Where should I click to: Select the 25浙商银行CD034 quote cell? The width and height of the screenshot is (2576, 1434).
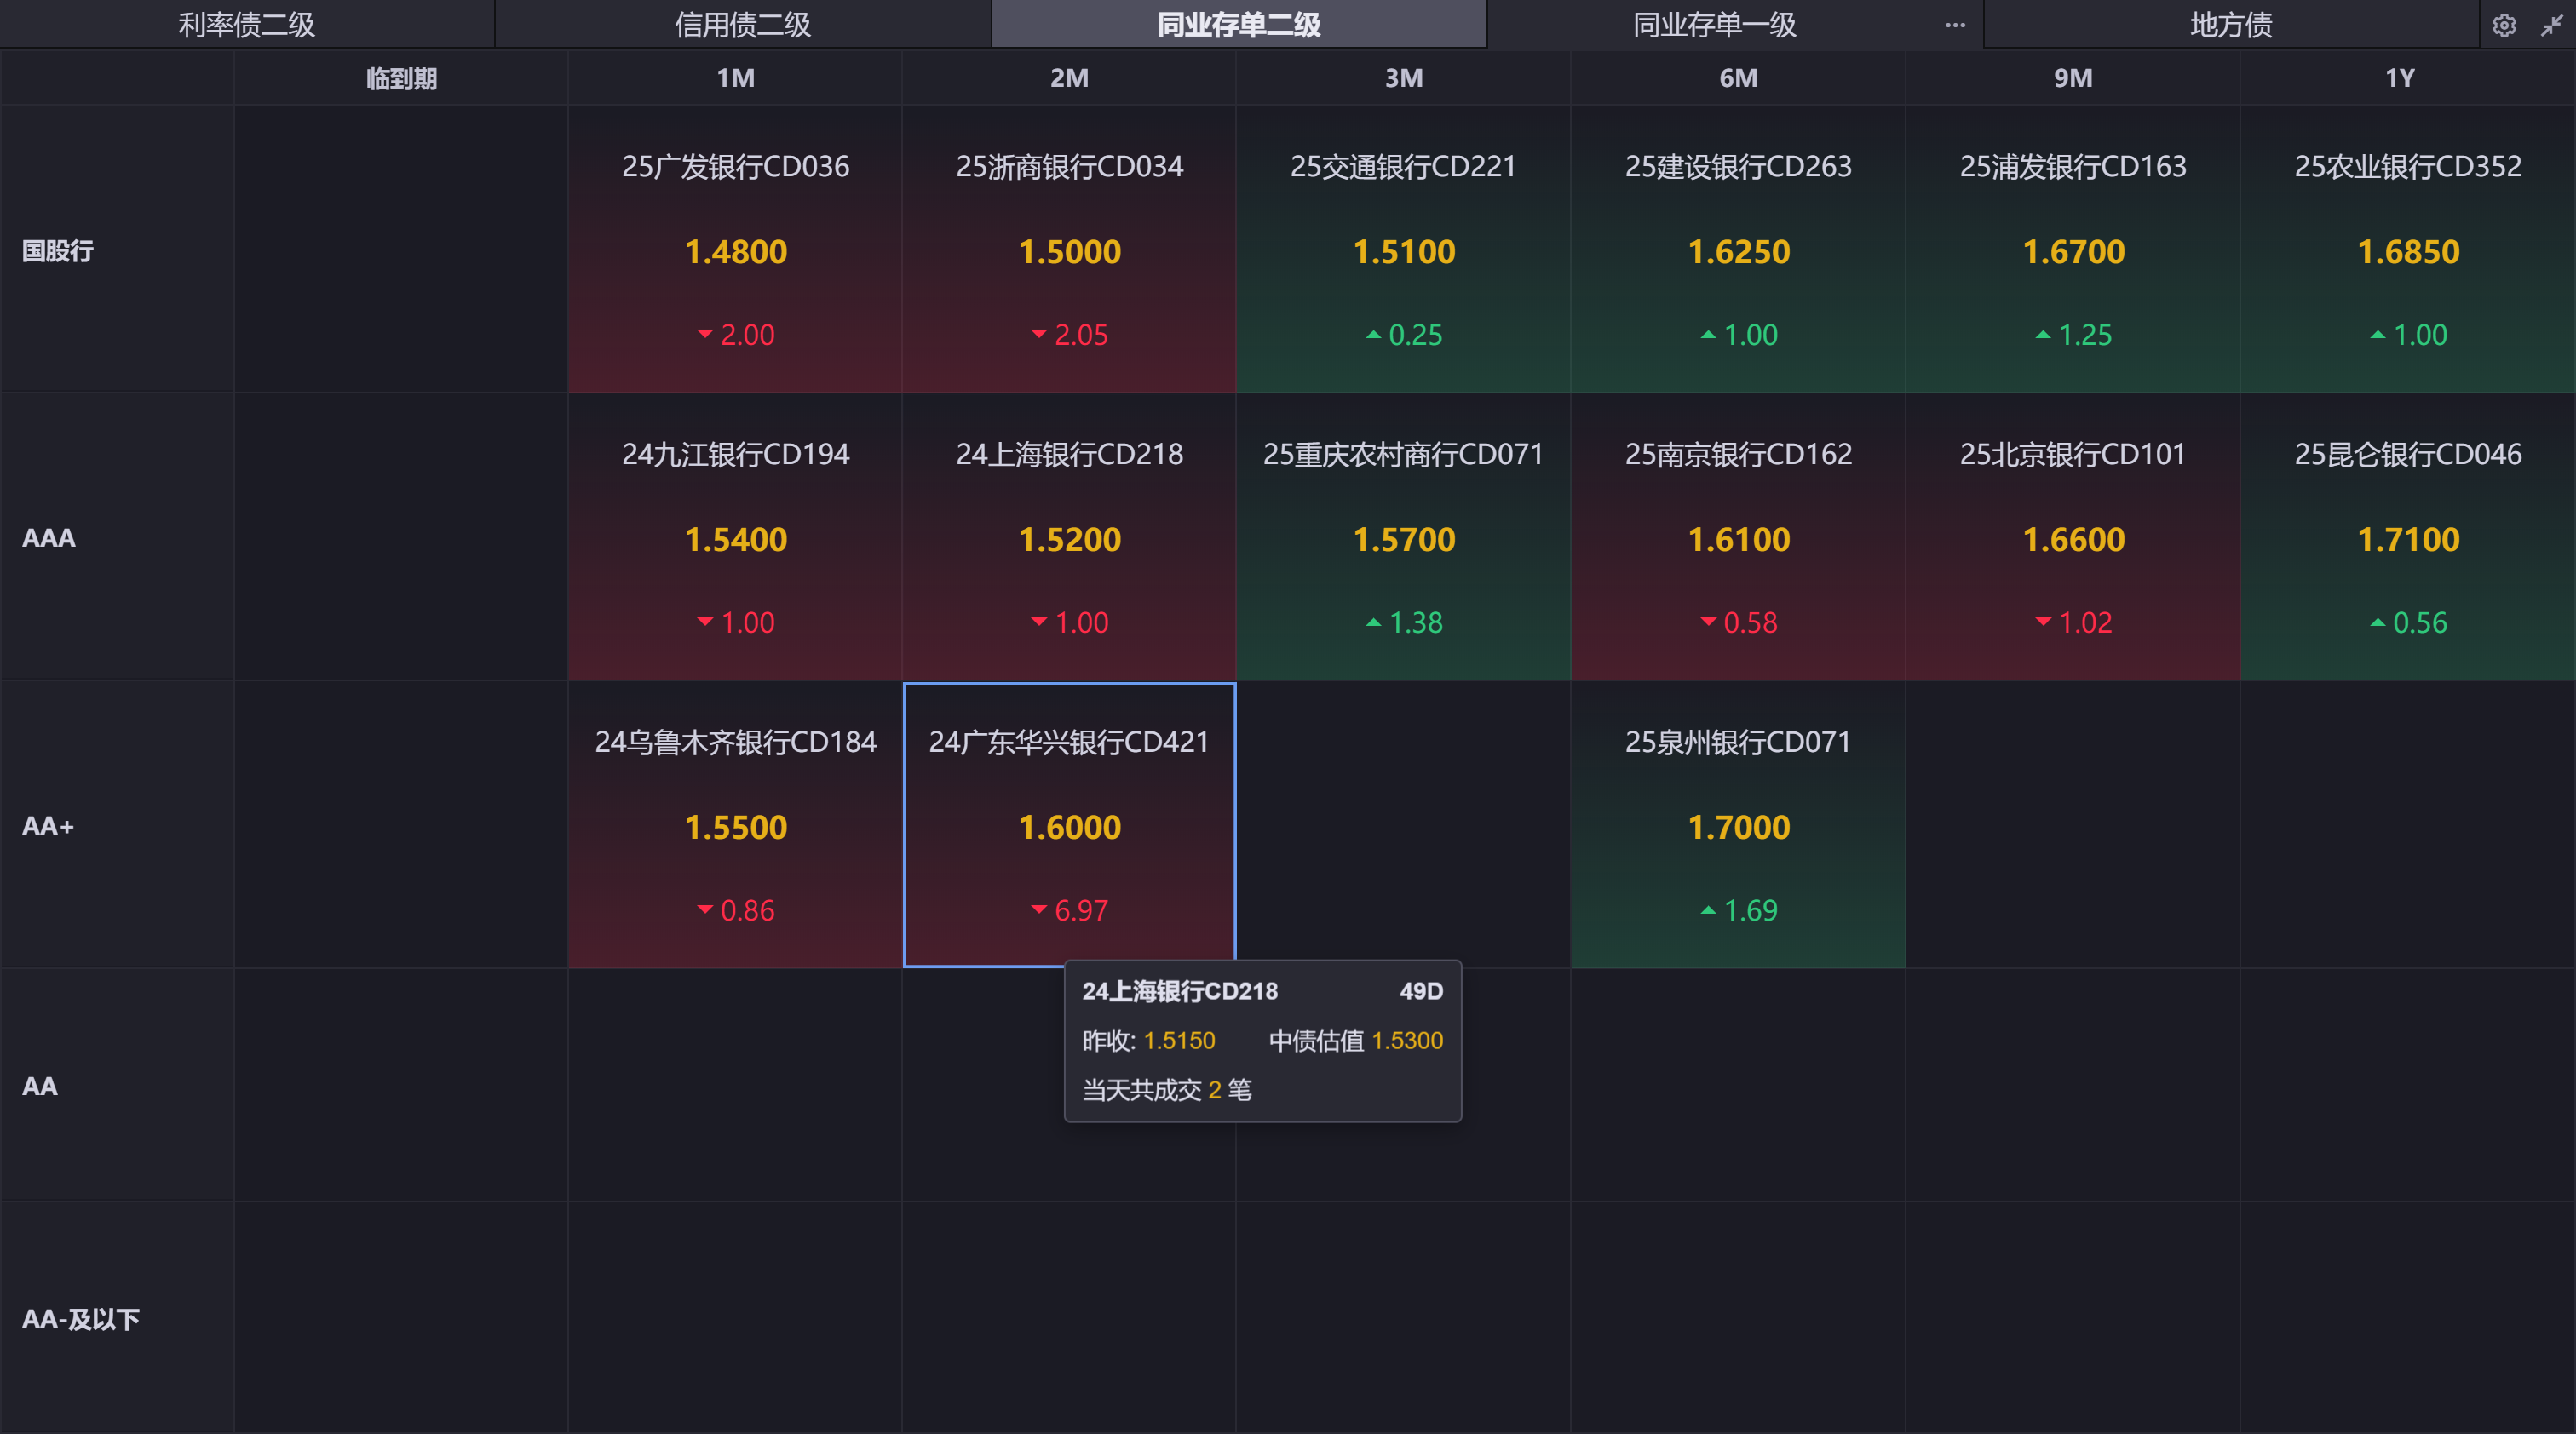(x=1069, y=250)
